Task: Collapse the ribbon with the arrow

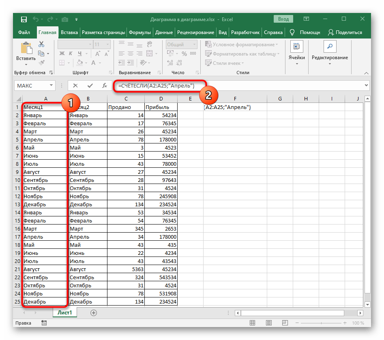Action: click(x=366, y=73)
